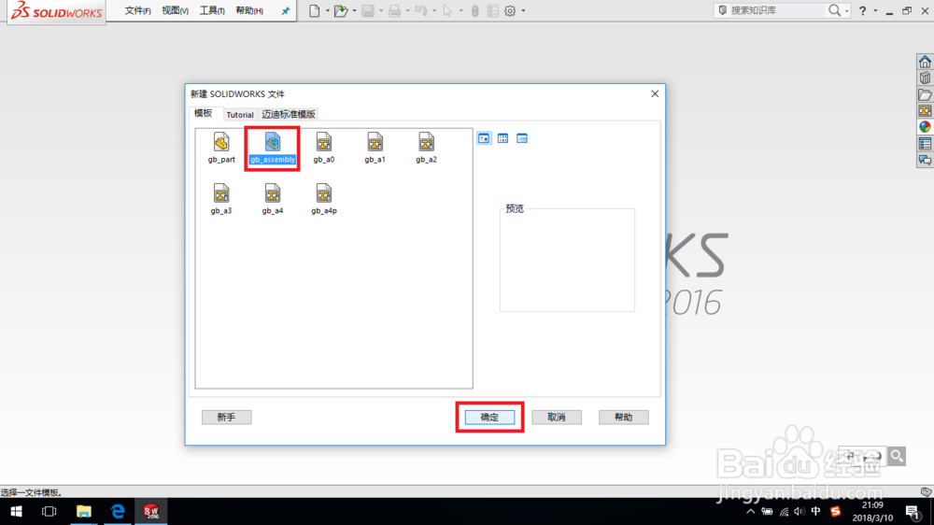934x525 pixels.
Task: Open the Help question mark icon
Action: tap(862, 10)
